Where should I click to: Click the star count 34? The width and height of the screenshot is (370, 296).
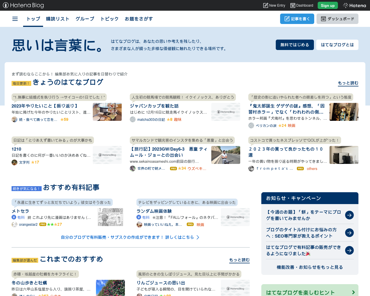[182, 169]
